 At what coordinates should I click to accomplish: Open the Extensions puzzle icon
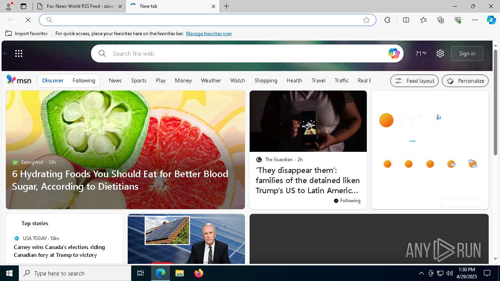pyautogui.click(x=387, y=20)
